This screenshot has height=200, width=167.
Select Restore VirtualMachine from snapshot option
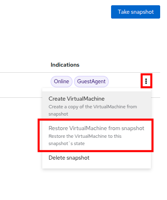[x=97, y=135]
